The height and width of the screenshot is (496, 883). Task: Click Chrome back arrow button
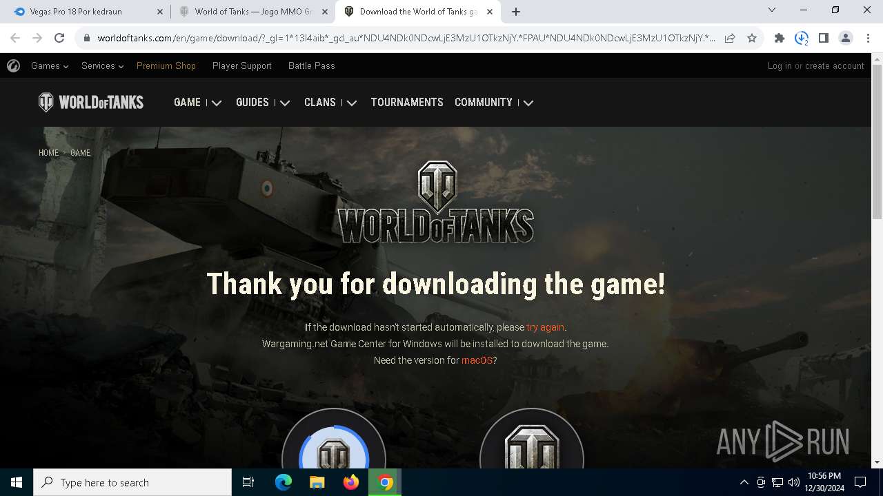tap(15, 38)
